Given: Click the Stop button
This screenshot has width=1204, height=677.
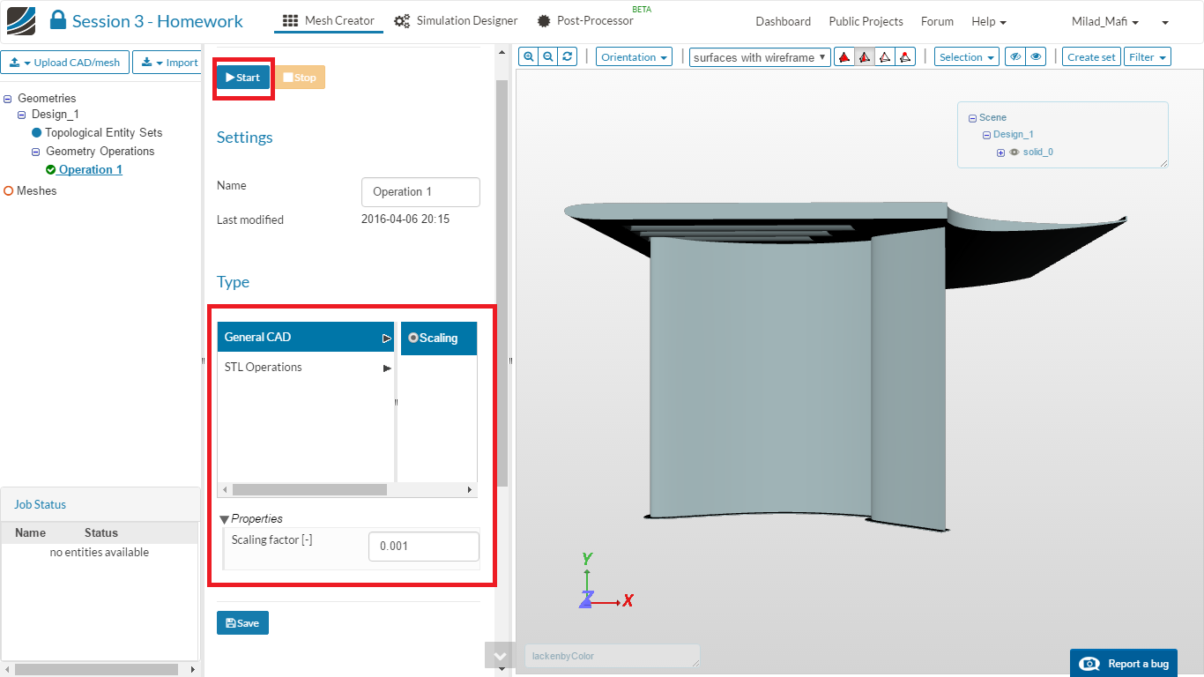Looking at the screenshot, I should (x=300, y=78).
